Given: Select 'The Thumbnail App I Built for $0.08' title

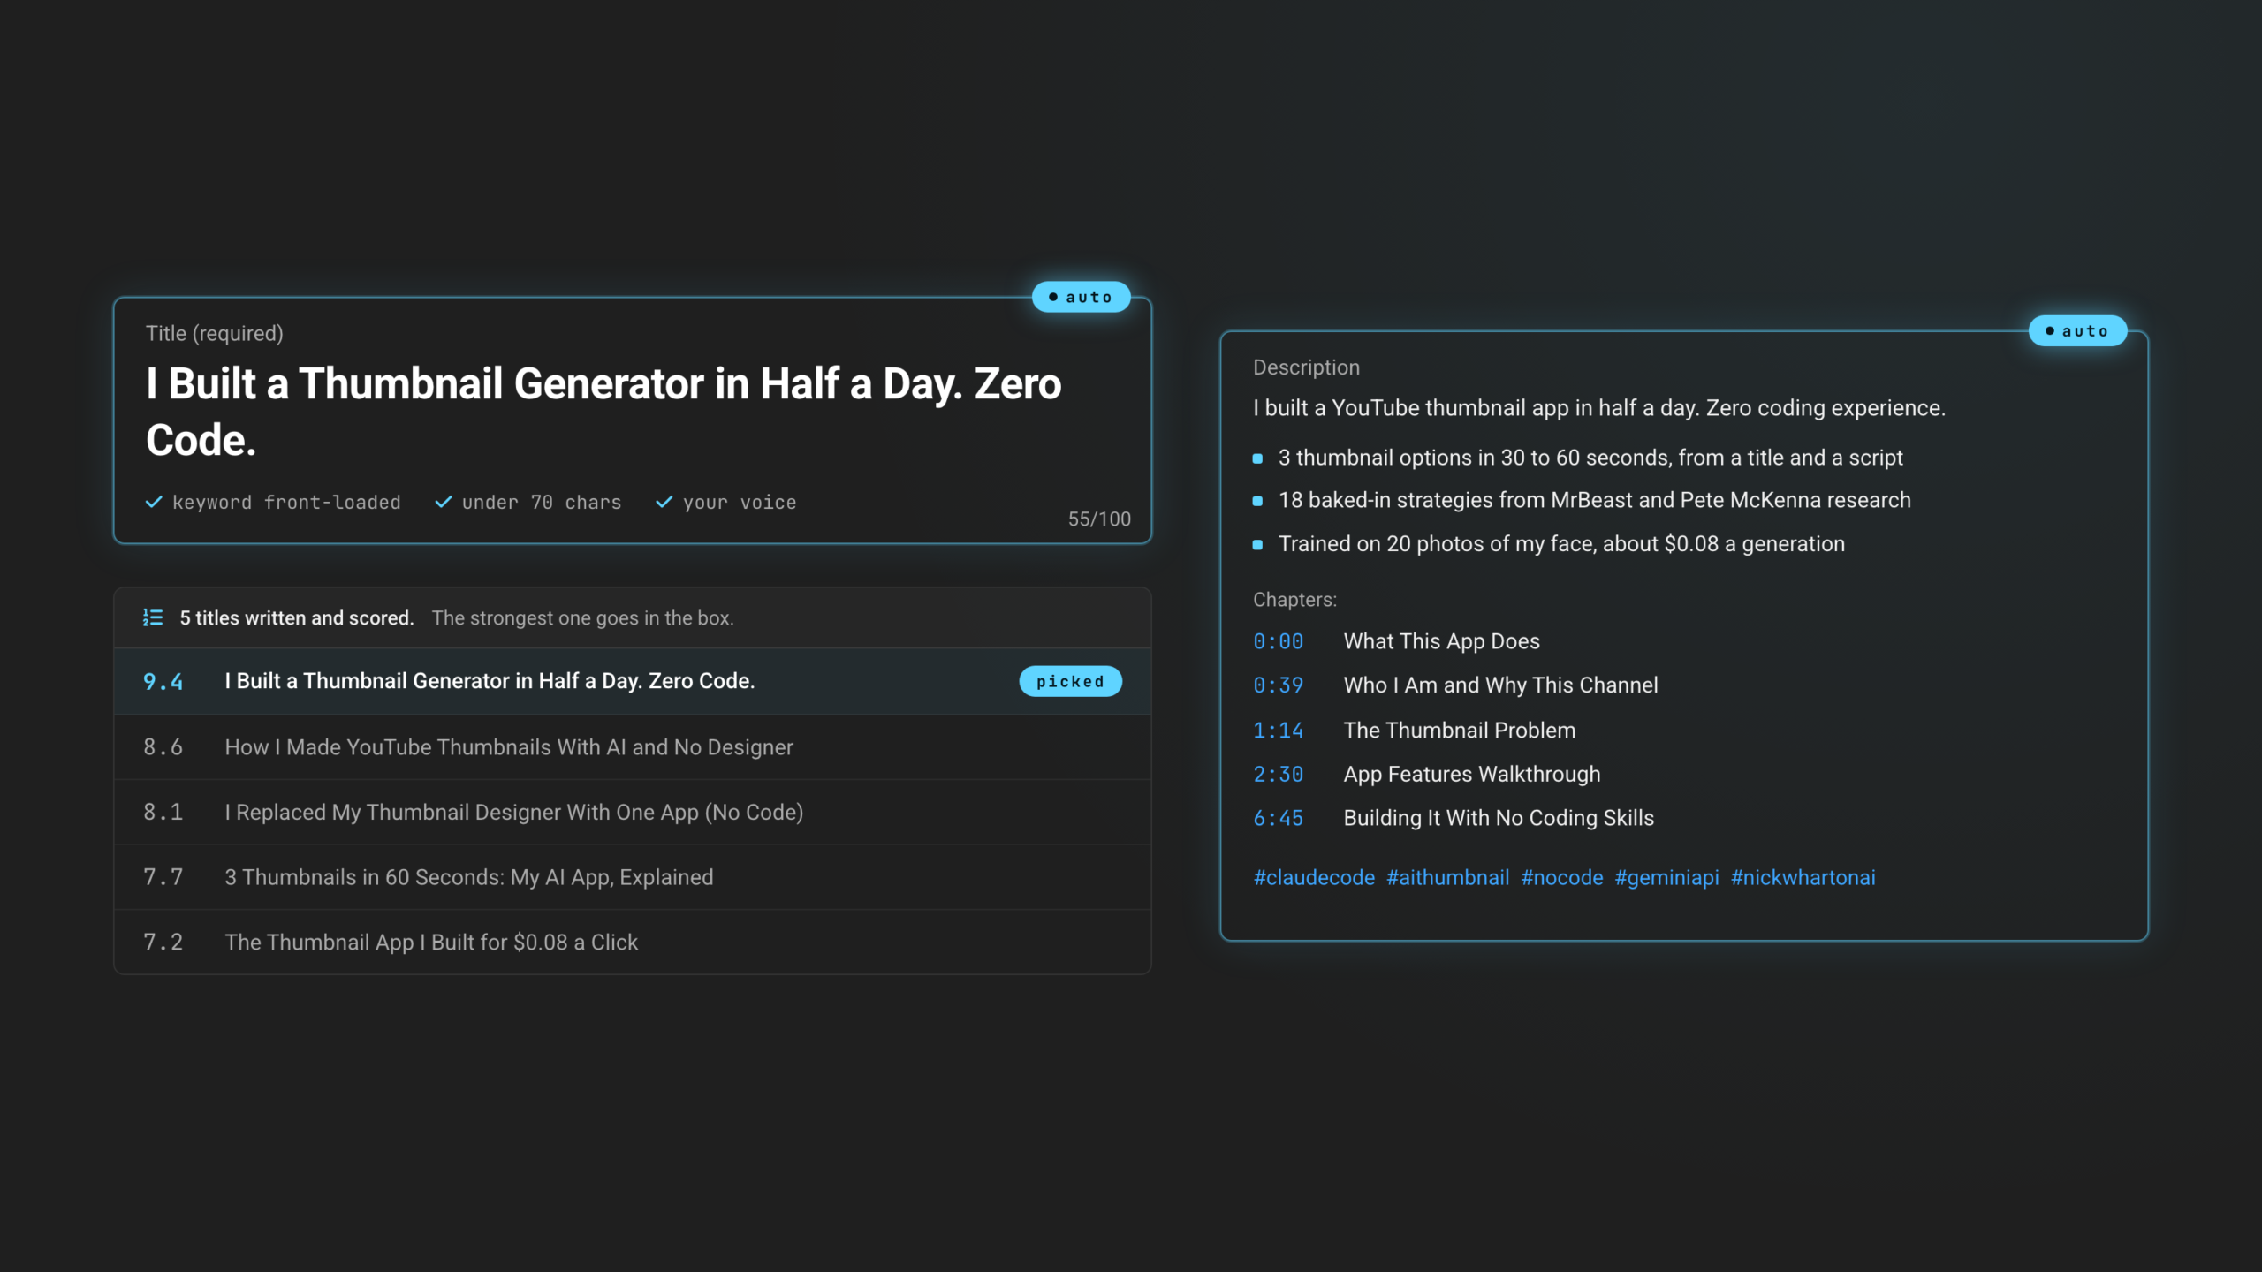Looking at the screenshot, I should coord(633,942).
